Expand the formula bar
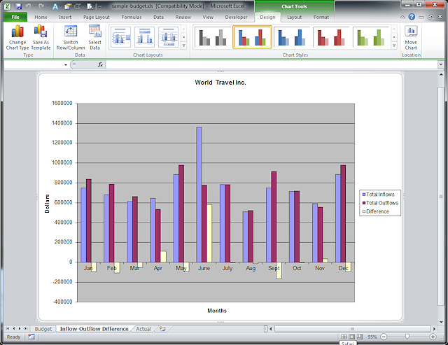 440,64
